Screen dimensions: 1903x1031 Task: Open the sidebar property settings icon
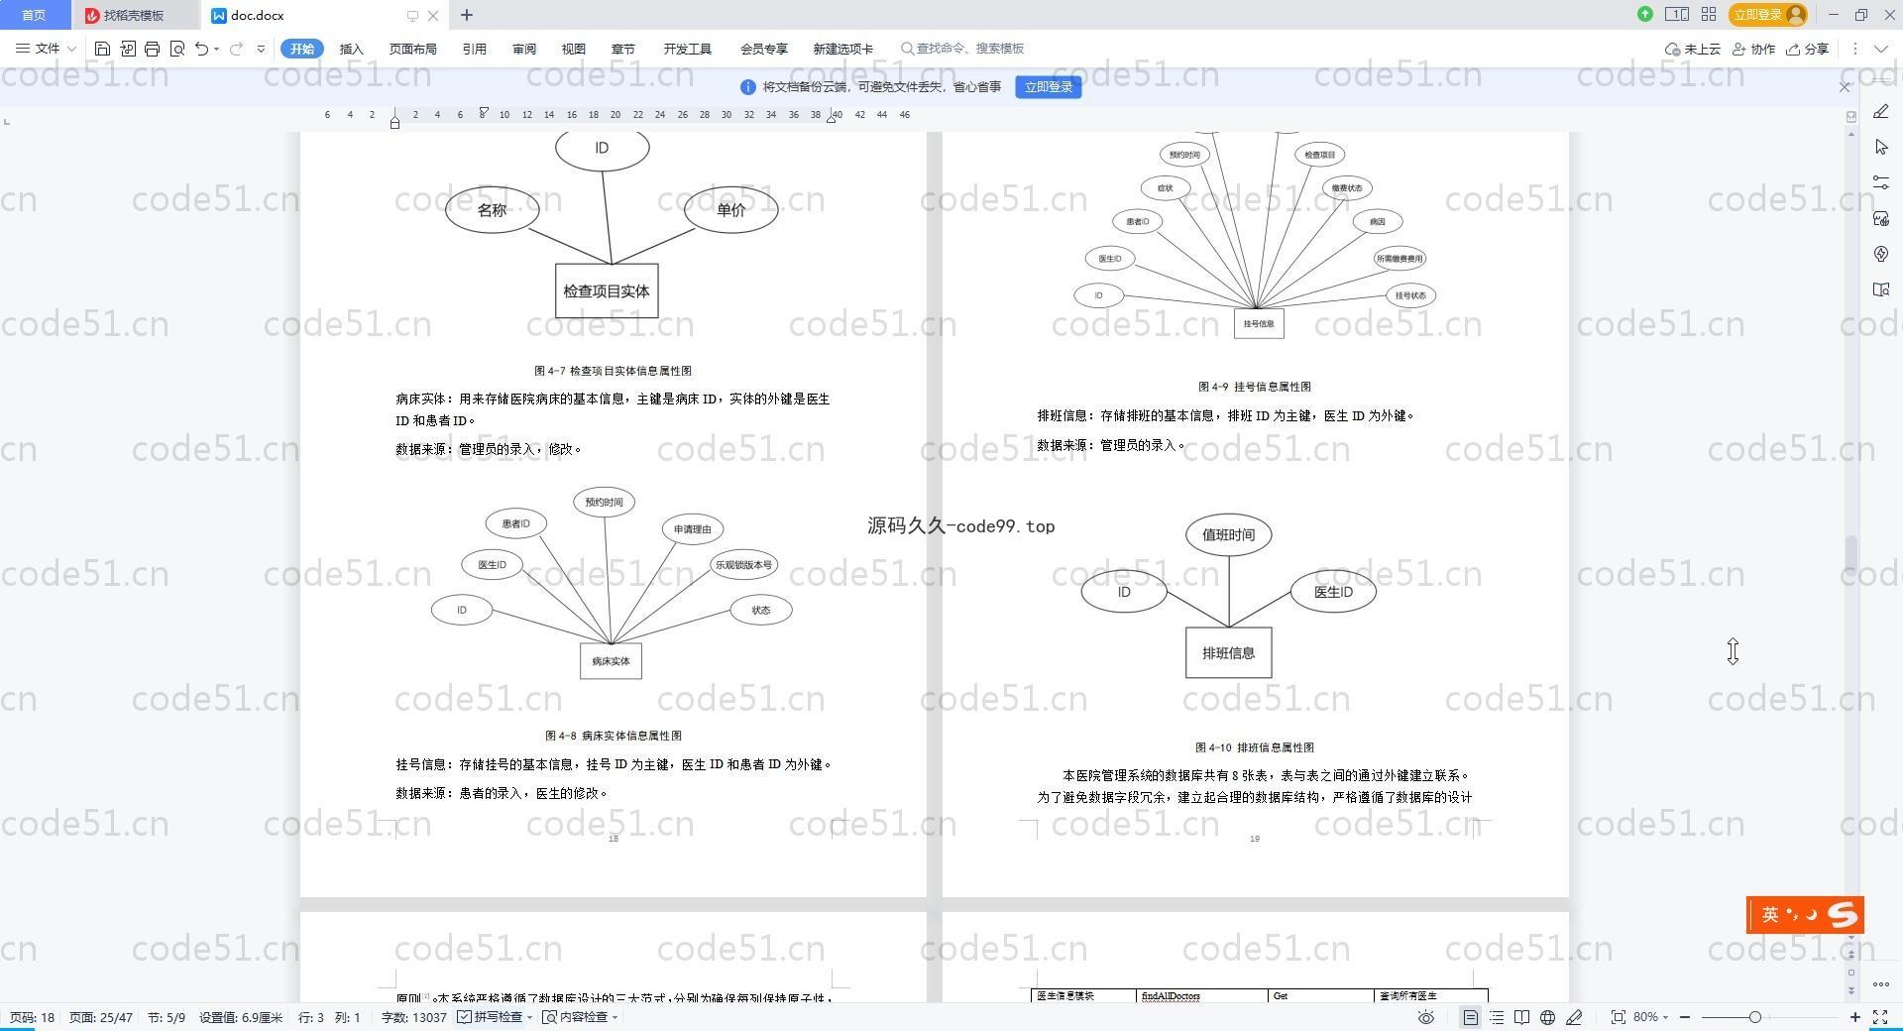(1881, 183)
